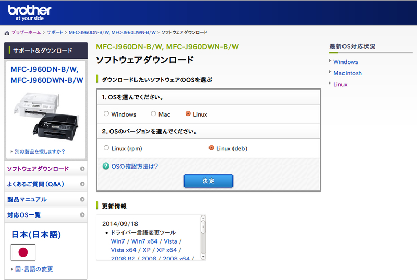This screenshot has height=280, width=417.
Task: Click the printer product image
Action: 46,117
